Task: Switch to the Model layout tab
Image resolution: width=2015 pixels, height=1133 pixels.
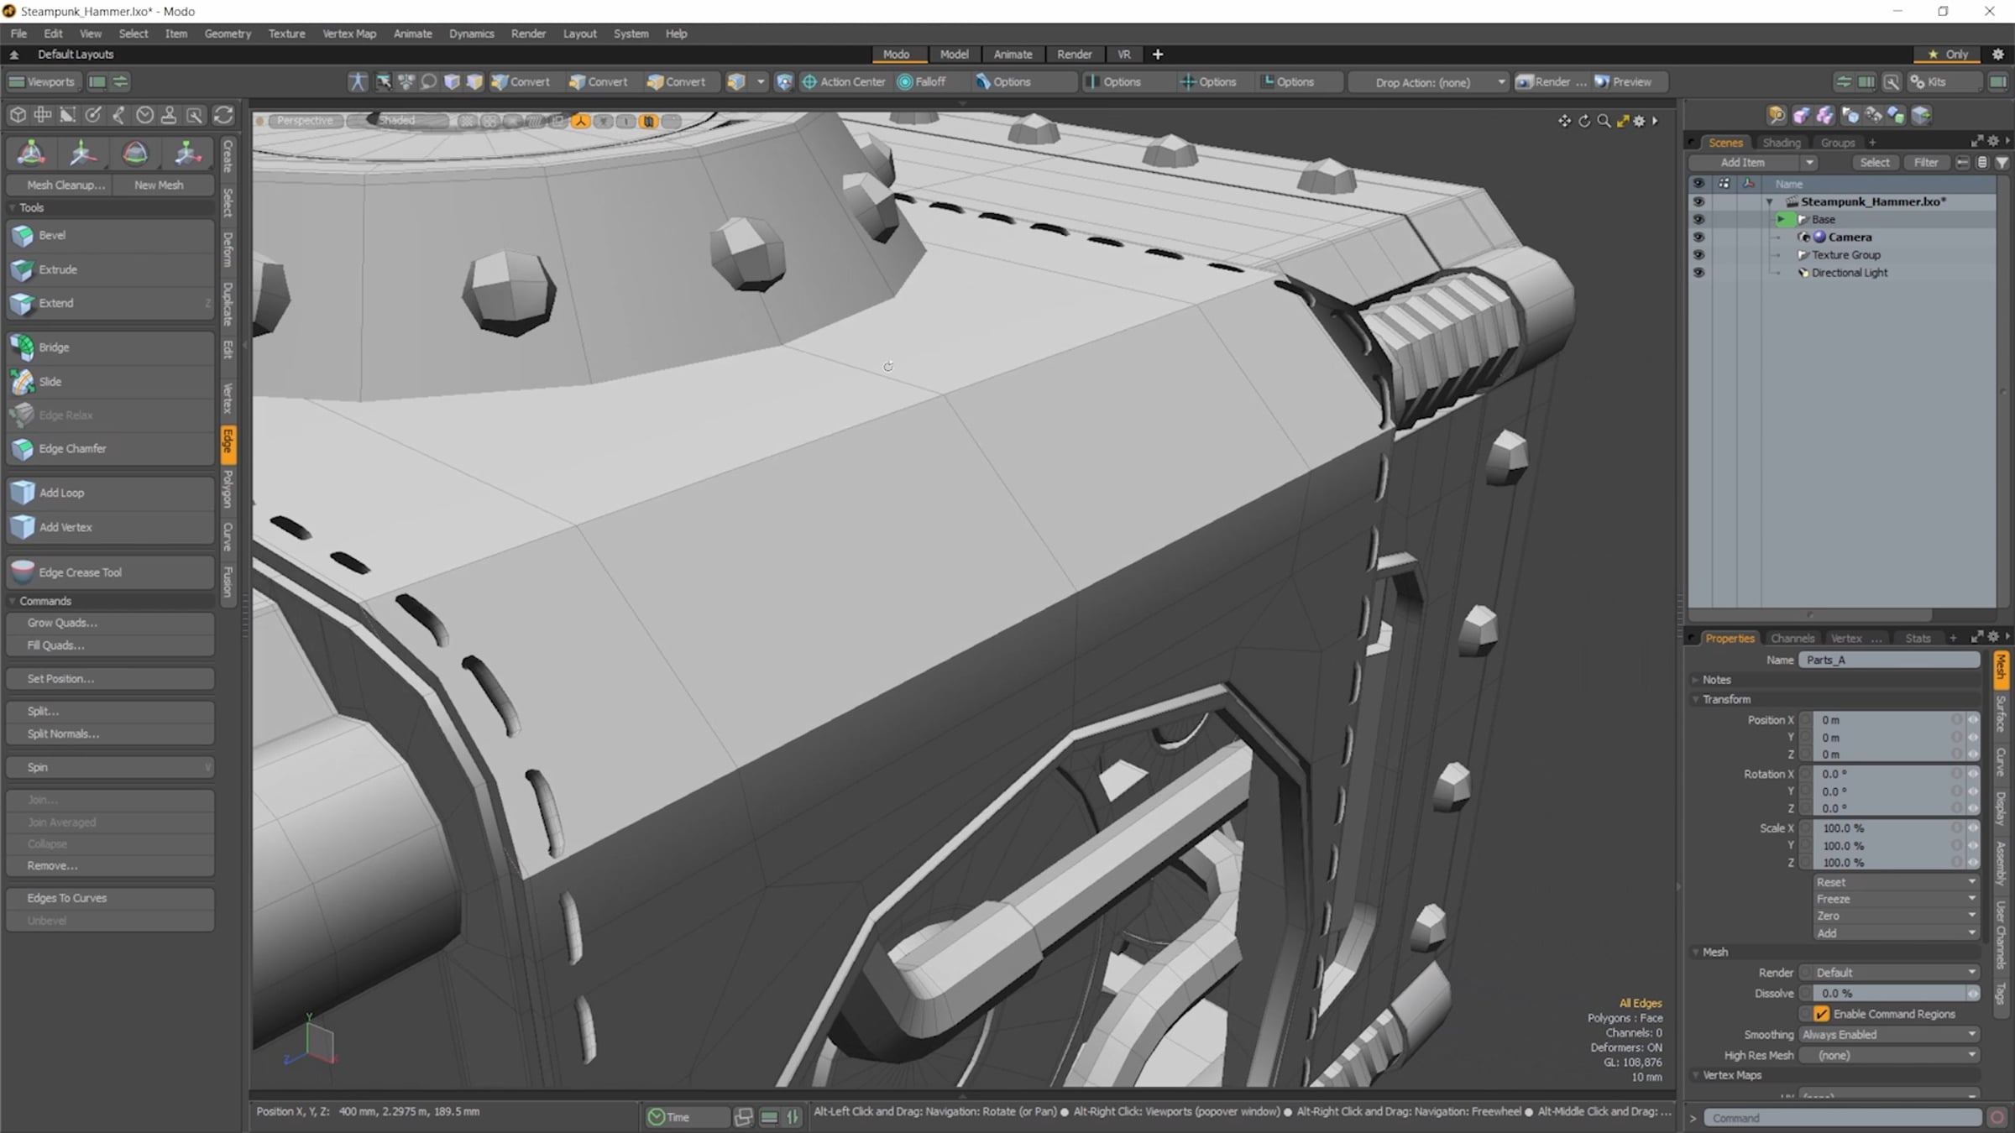Action: 954,54
